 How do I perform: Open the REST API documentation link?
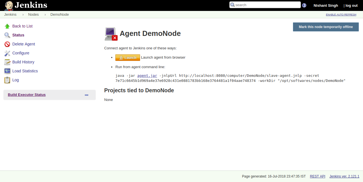(x=317, y=176)
